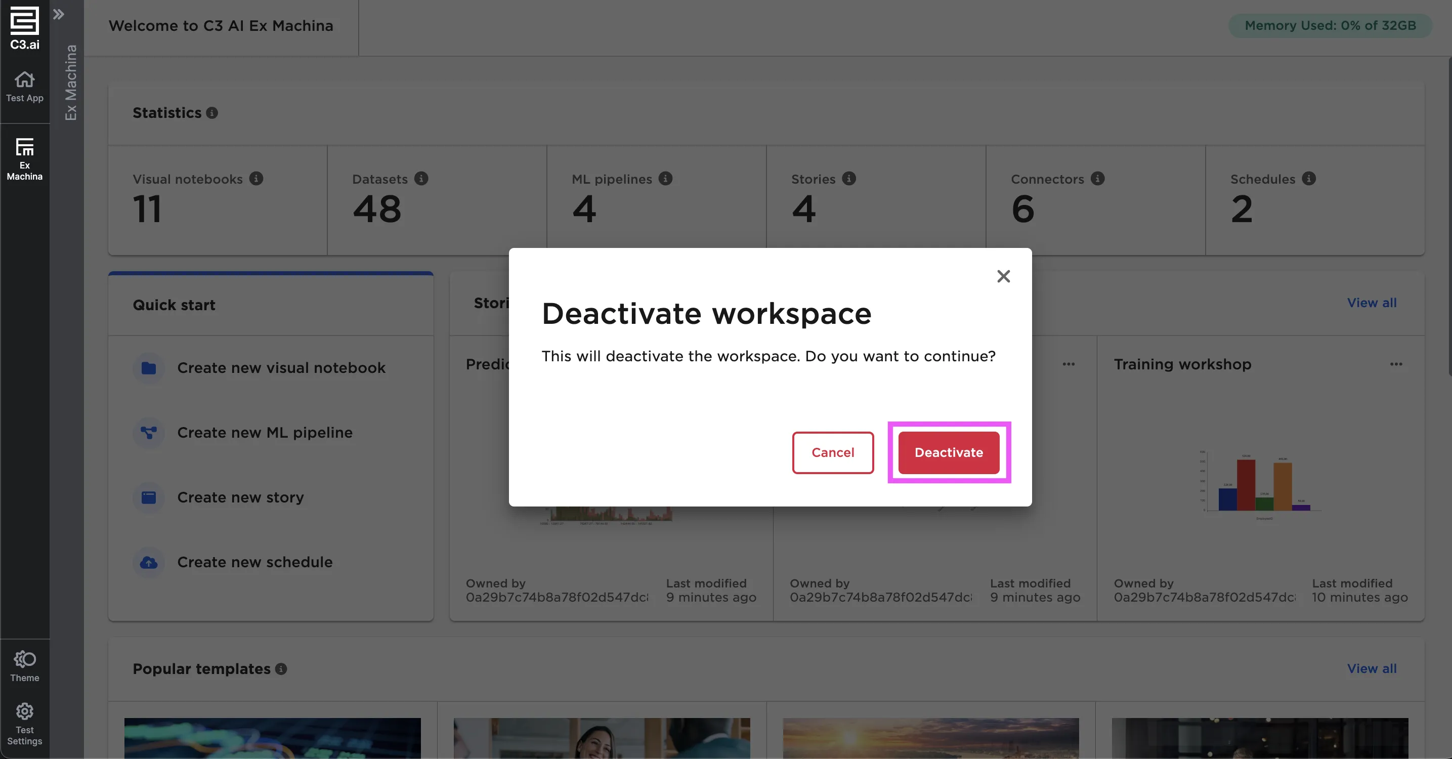The width and height of the screenshot is (1452, 759).
Task: View all popular templates
Action: tap(1372, 669)
